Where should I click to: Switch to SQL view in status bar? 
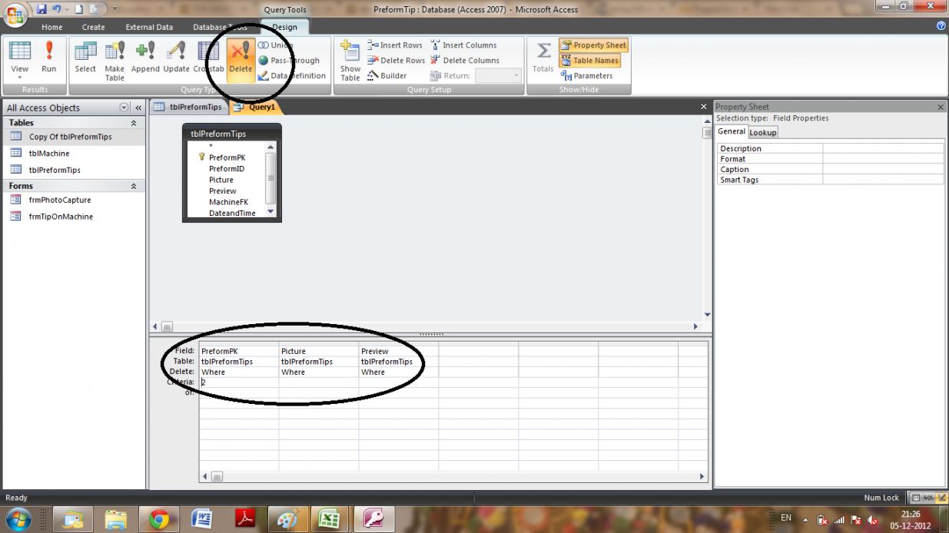click(x=927, y=498)
